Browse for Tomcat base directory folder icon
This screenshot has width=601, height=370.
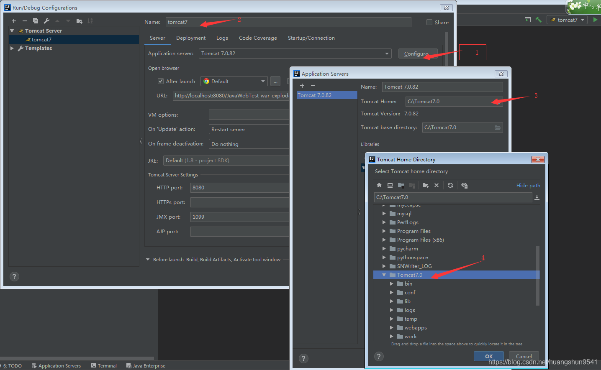click(x=498, y=128)
